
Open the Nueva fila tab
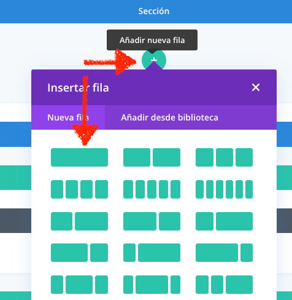[x=68, y=117]
